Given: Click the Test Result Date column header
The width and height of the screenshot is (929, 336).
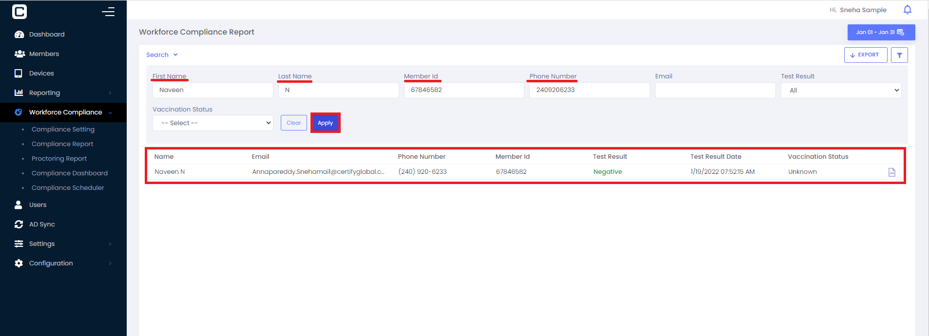Looking at the screenshot, I should [716, 157].
